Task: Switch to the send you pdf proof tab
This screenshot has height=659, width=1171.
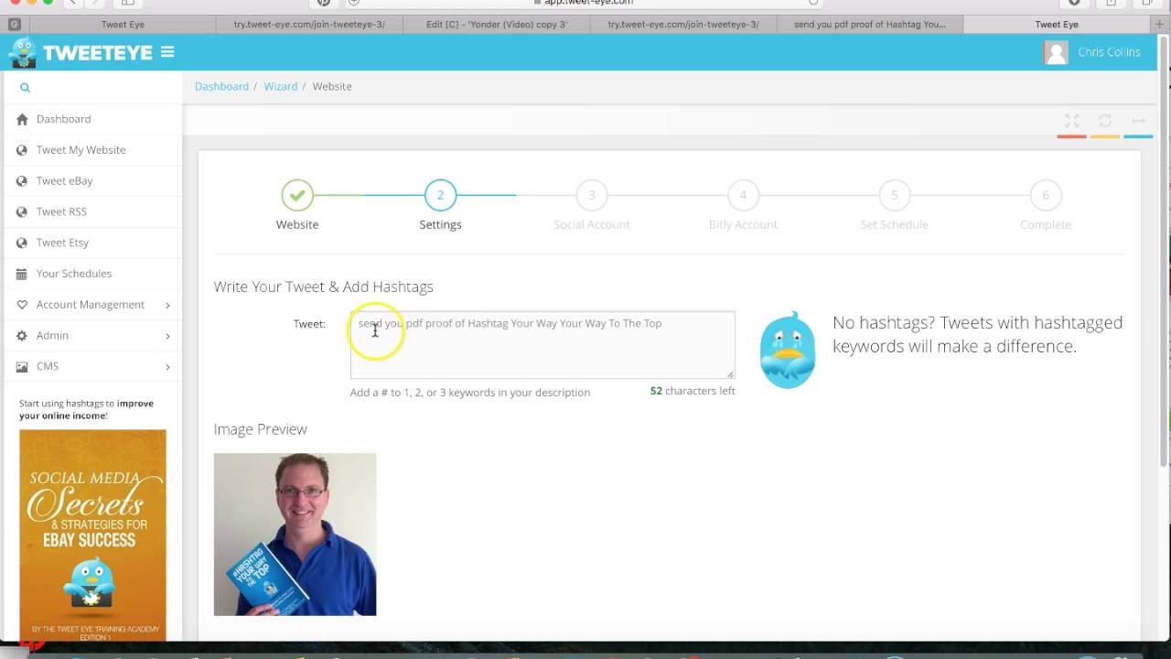Action: click(x=870, y=25)
